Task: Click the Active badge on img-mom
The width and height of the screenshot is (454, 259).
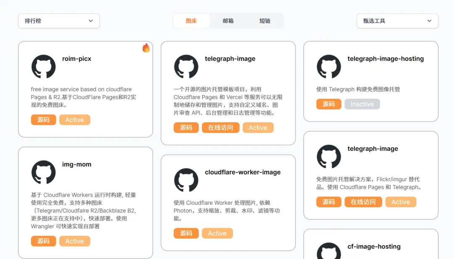Action: [75, 241]
